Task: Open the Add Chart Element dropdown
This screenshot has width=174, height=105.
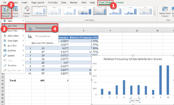Action: (6, 12)
